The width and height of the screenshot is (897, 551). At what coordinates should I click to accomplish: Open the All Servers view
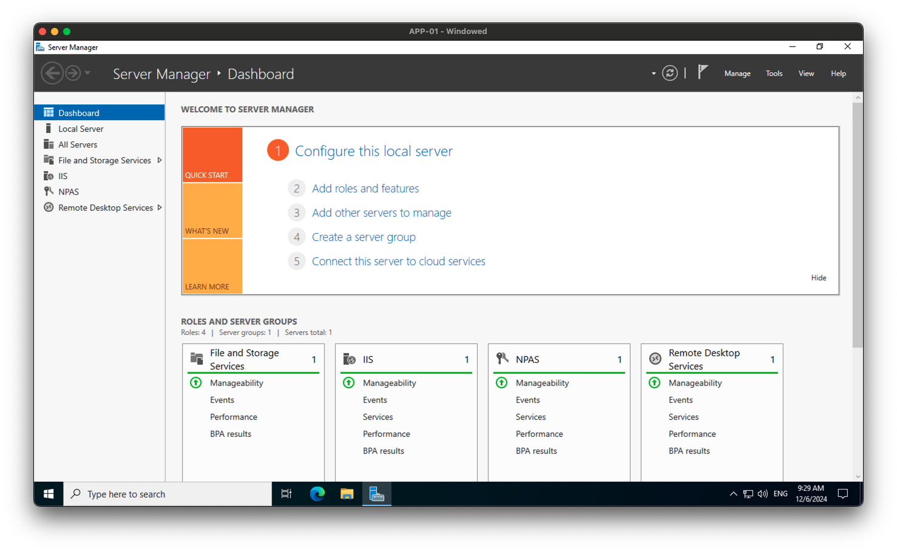76,144
